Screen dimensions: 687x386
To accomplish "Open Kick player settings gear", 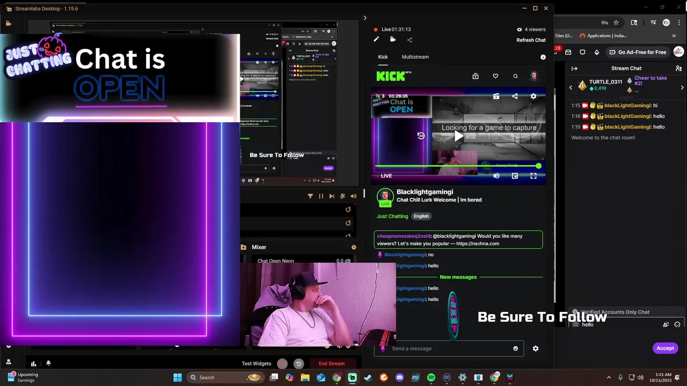I will [533, 96].
